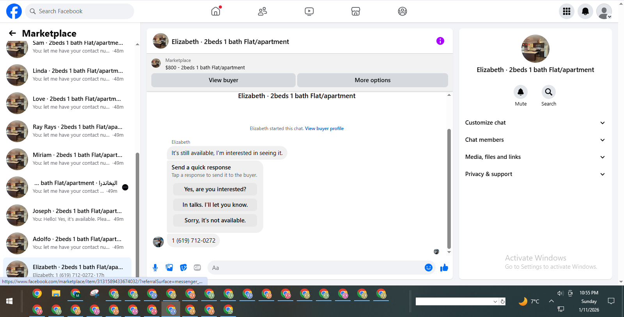Open View buyer profile link
This screenshot has height=317, width=624.
(324, 129)
